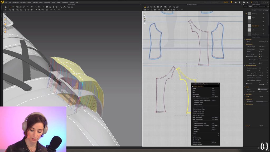Click the Marvelous Designer logo icon
The image size is (270, 152).
(x=2, y=2)
